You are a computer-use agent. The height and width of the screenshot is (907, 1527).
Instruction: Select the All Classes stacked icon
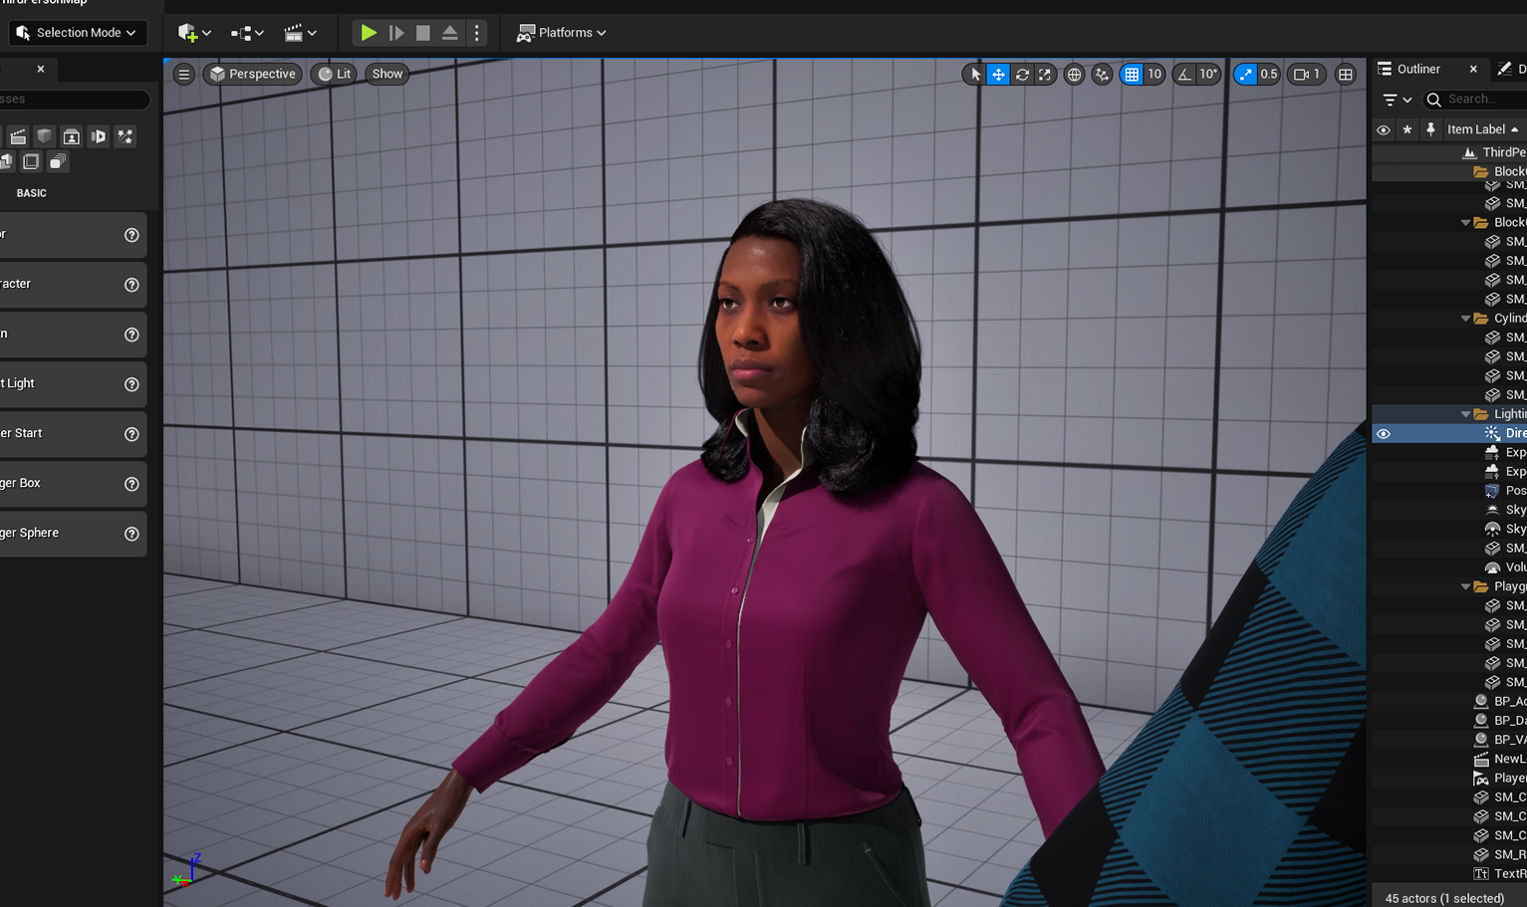pyautogui.click(x=57, y=161)
